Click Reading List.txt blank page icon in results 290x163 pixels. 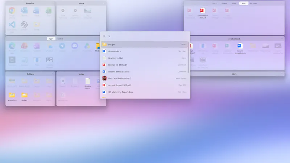104,58
